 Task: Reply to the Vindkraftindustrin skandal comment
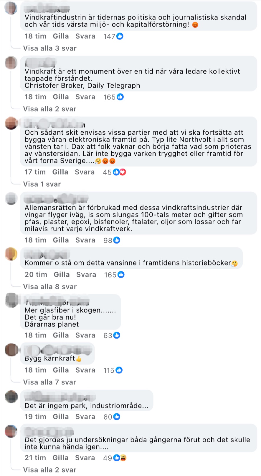click(x=85, y=36)
